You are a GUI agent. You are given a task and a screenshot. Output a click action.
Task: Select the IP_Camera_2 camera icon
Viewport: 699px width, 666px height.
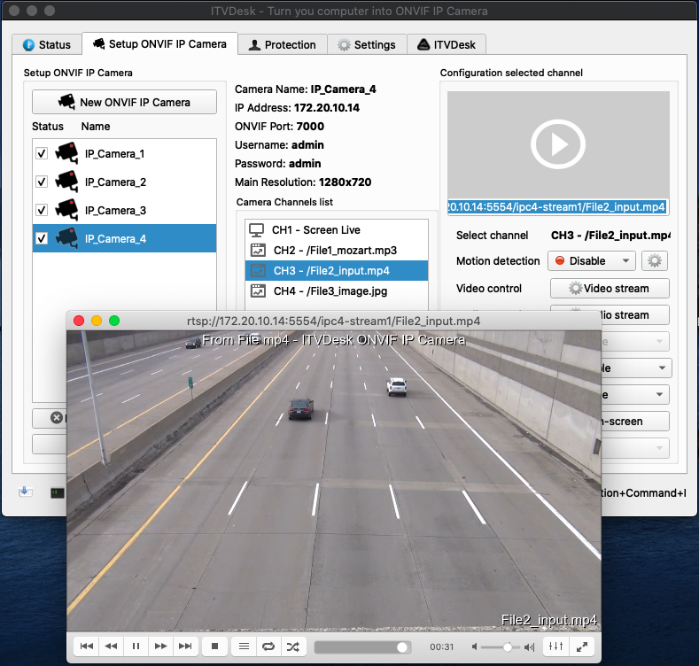66,182
